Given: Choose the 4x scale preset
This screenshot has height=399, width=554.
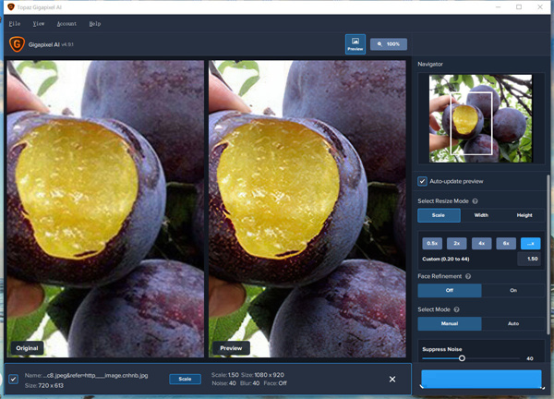Looking at the screenshot, I should pyautogui.click(x=481, y=243).
